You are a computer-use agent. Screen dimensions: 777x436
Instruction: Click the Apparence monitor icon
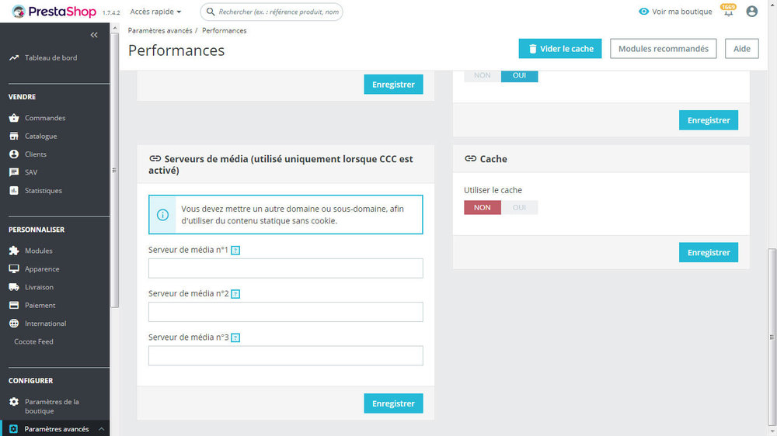coord(14,268)
